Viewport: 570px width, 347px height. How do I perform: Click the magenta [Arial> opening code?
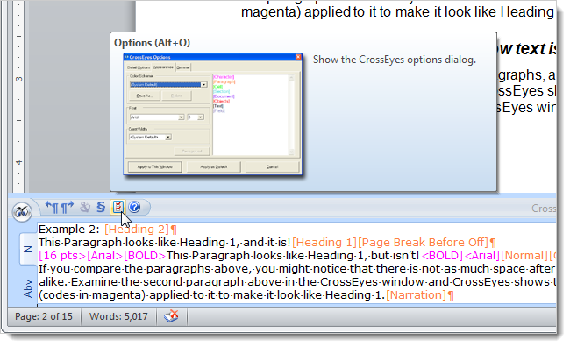click(x=104, y=256)
